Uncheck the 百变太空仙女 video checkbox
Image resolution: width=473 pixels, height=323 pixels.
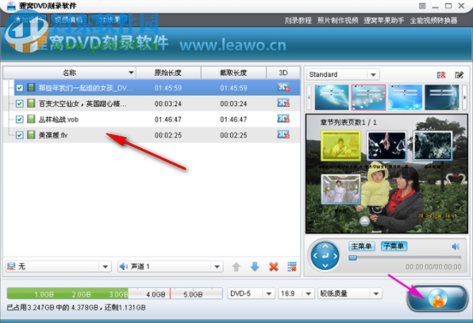click(x=20, y=104)
